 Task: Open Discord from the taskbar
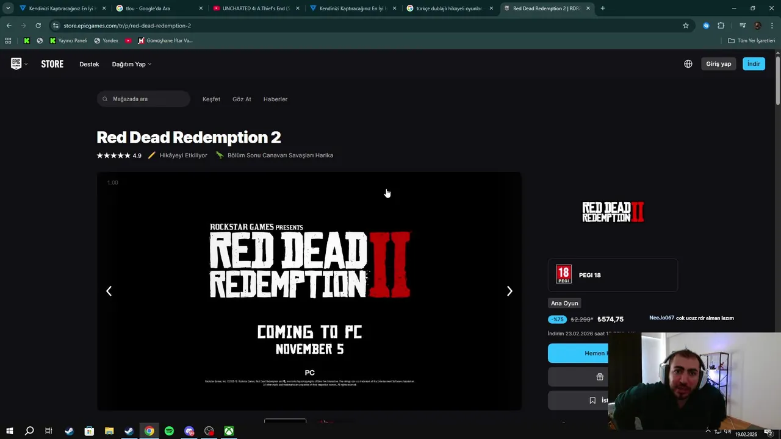(189, 431)
